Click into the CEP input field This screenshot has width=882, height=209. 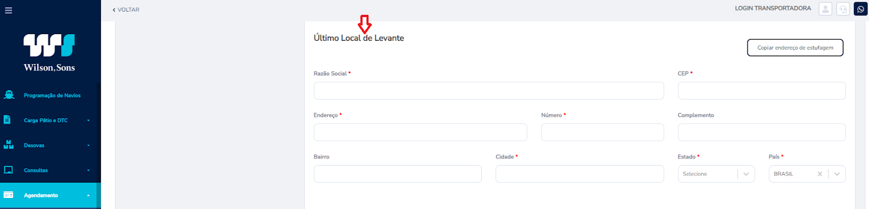[761, 91]
